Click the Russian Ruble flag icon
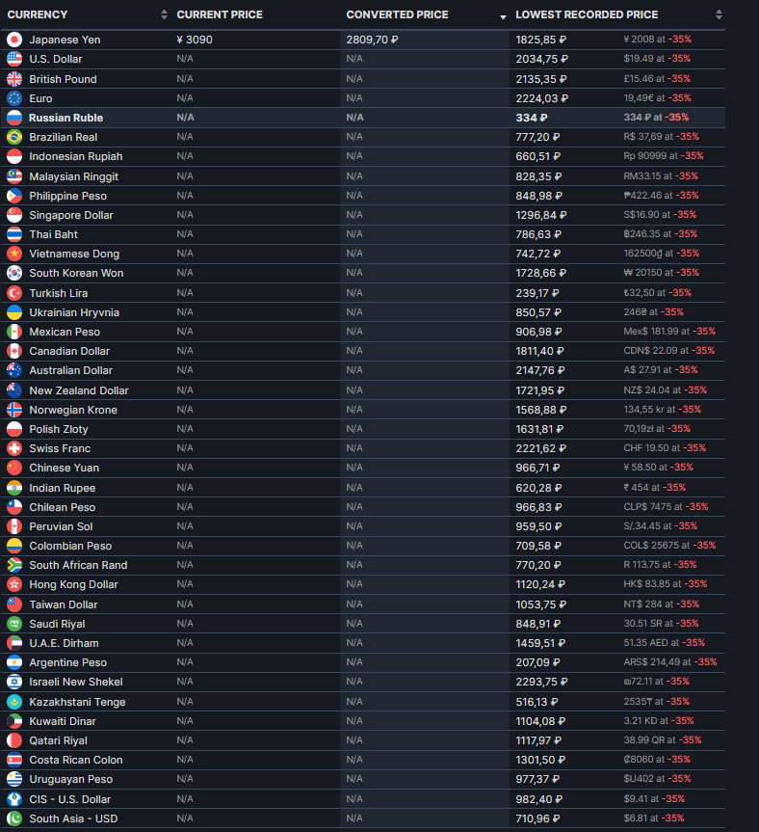Screen dimensions: 759x832 14,118
